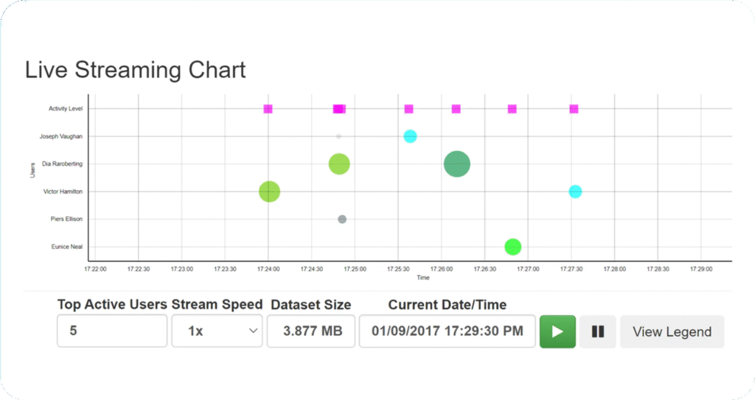Click Joseph Vaughan's tiny gray dot
This screenshot has height=400, width=755.
(x=338, y=136)
